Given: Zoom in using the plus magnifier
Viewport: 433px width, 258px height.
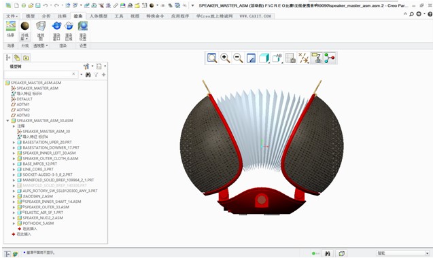Looking at the screenshot, I should click(x=225, y=58).
